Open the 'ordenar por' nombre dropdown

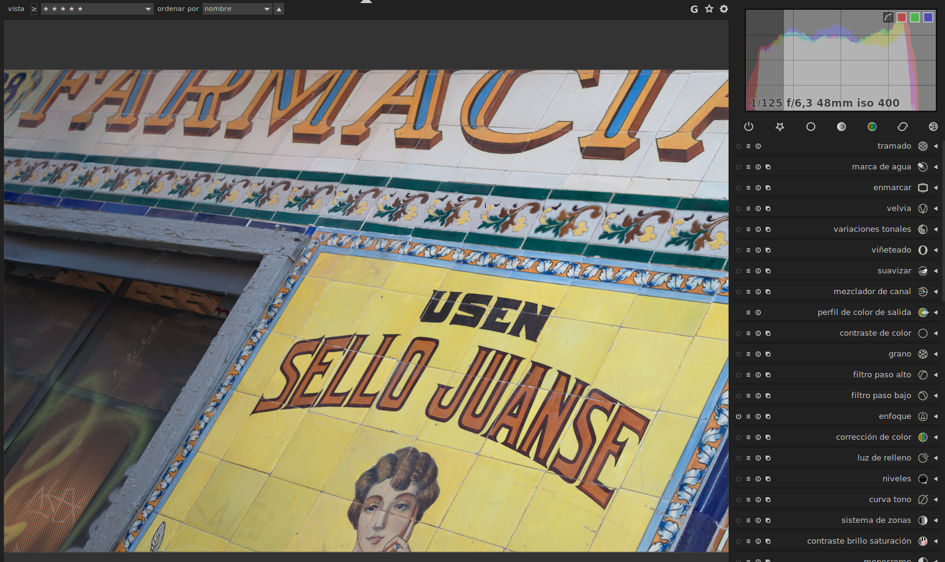coord(238,9)
